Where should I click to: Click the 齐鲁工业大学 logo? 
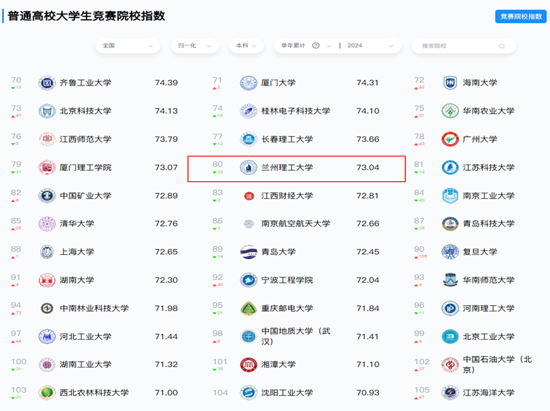[47, 83]
